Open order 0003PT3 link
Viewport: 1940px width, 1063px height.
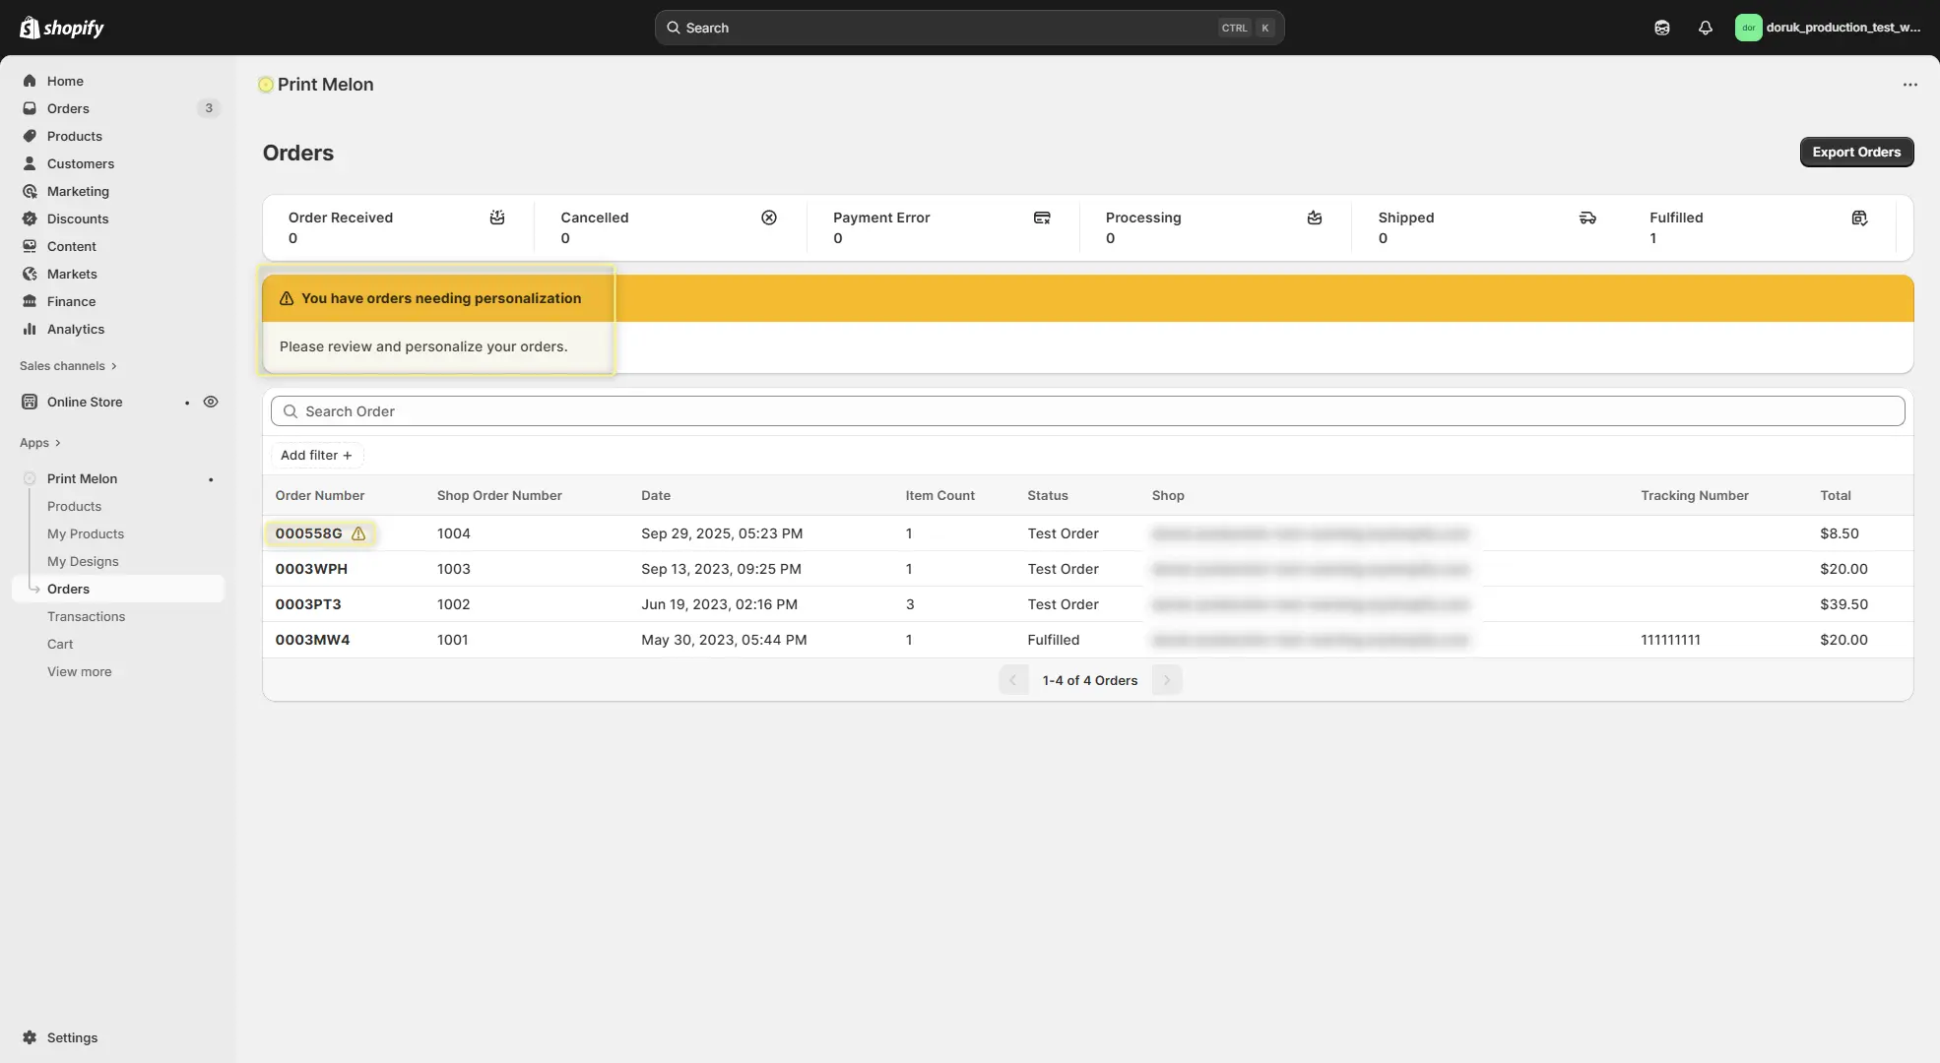308,604
